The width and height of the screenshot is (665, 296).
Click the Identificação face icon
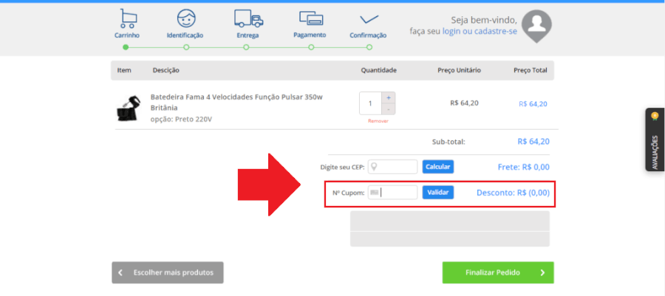[x=185, y=18]
